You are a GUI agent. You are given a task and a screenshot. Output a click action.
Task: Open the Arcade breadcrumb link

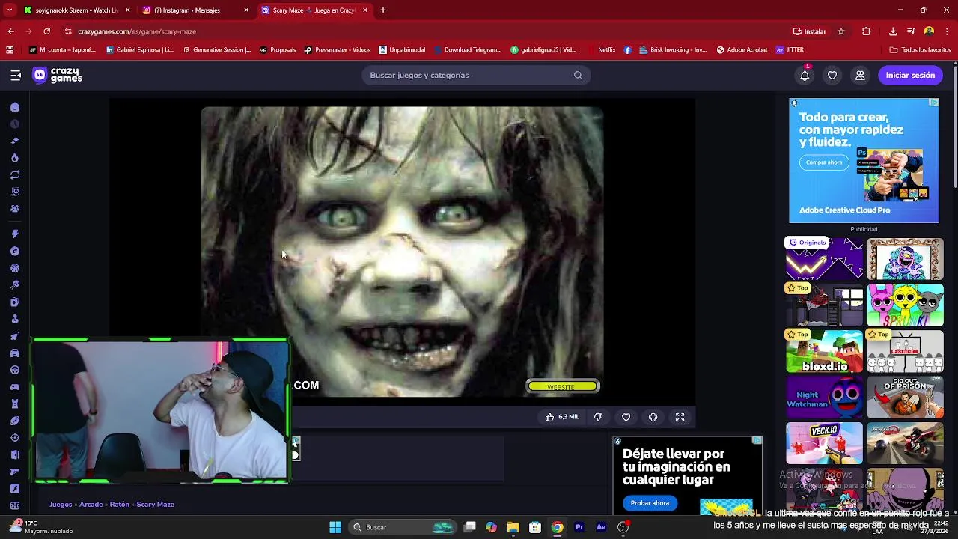[91, 505]
